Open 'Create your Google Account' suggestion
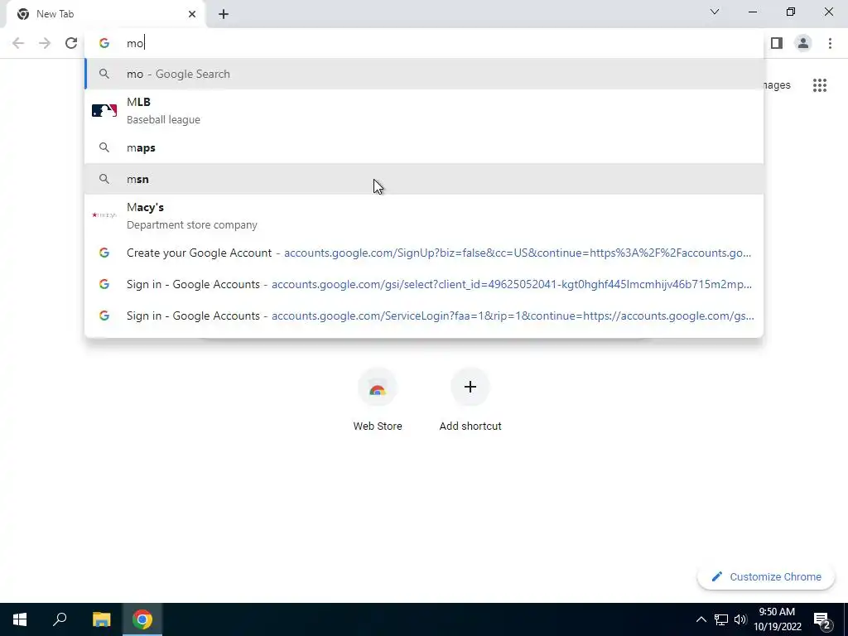Screen dimensions: 848x636 424,253
